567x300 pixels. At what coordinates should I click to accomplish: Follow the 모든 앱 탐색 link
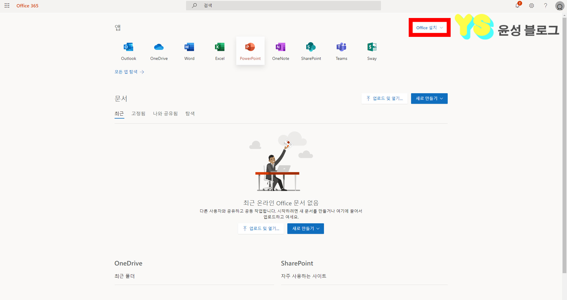click(x=129, y=72)
